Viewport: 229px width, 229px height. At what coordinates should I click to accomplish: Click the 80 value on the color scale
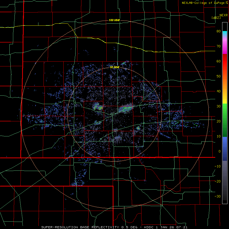[219, 31]
